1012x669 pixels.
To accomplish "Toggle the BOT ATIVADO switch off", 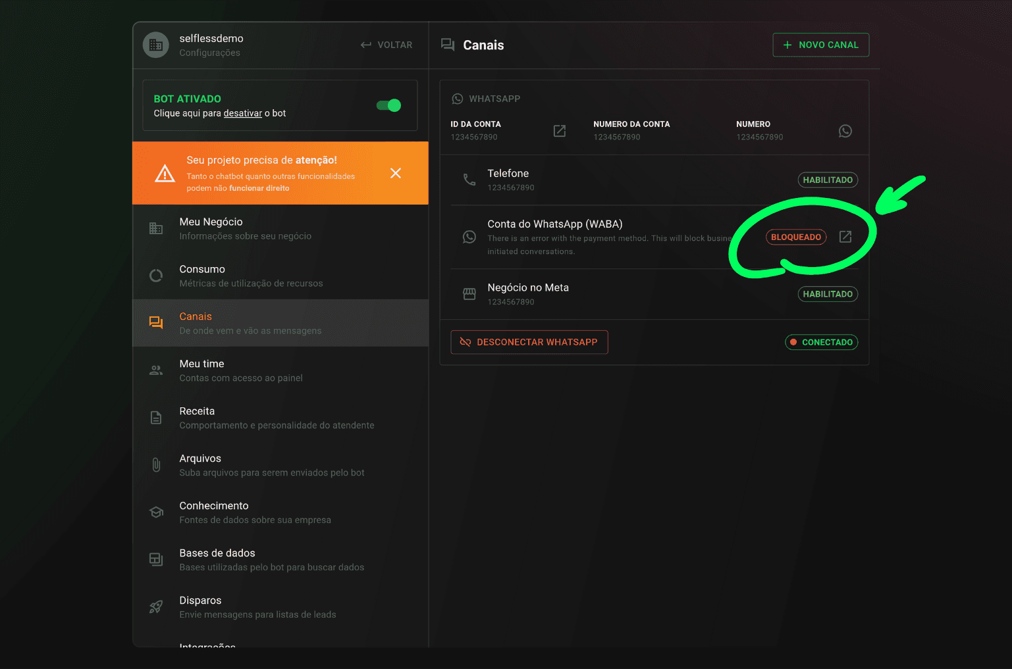I will (388, 105).
